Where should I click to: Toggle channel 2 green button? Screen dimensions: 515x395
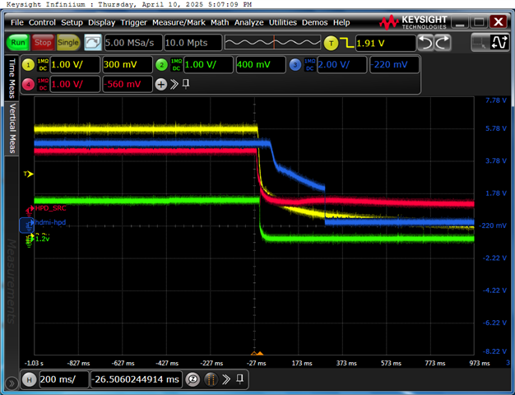[161, 65]
